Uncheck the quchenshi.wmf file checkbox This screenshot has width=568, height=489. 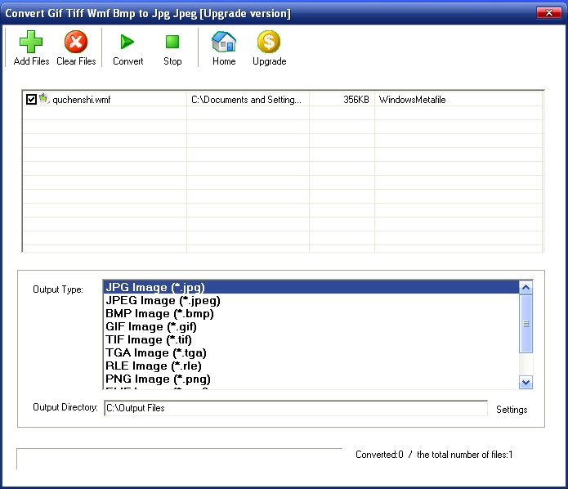(32, 99)
